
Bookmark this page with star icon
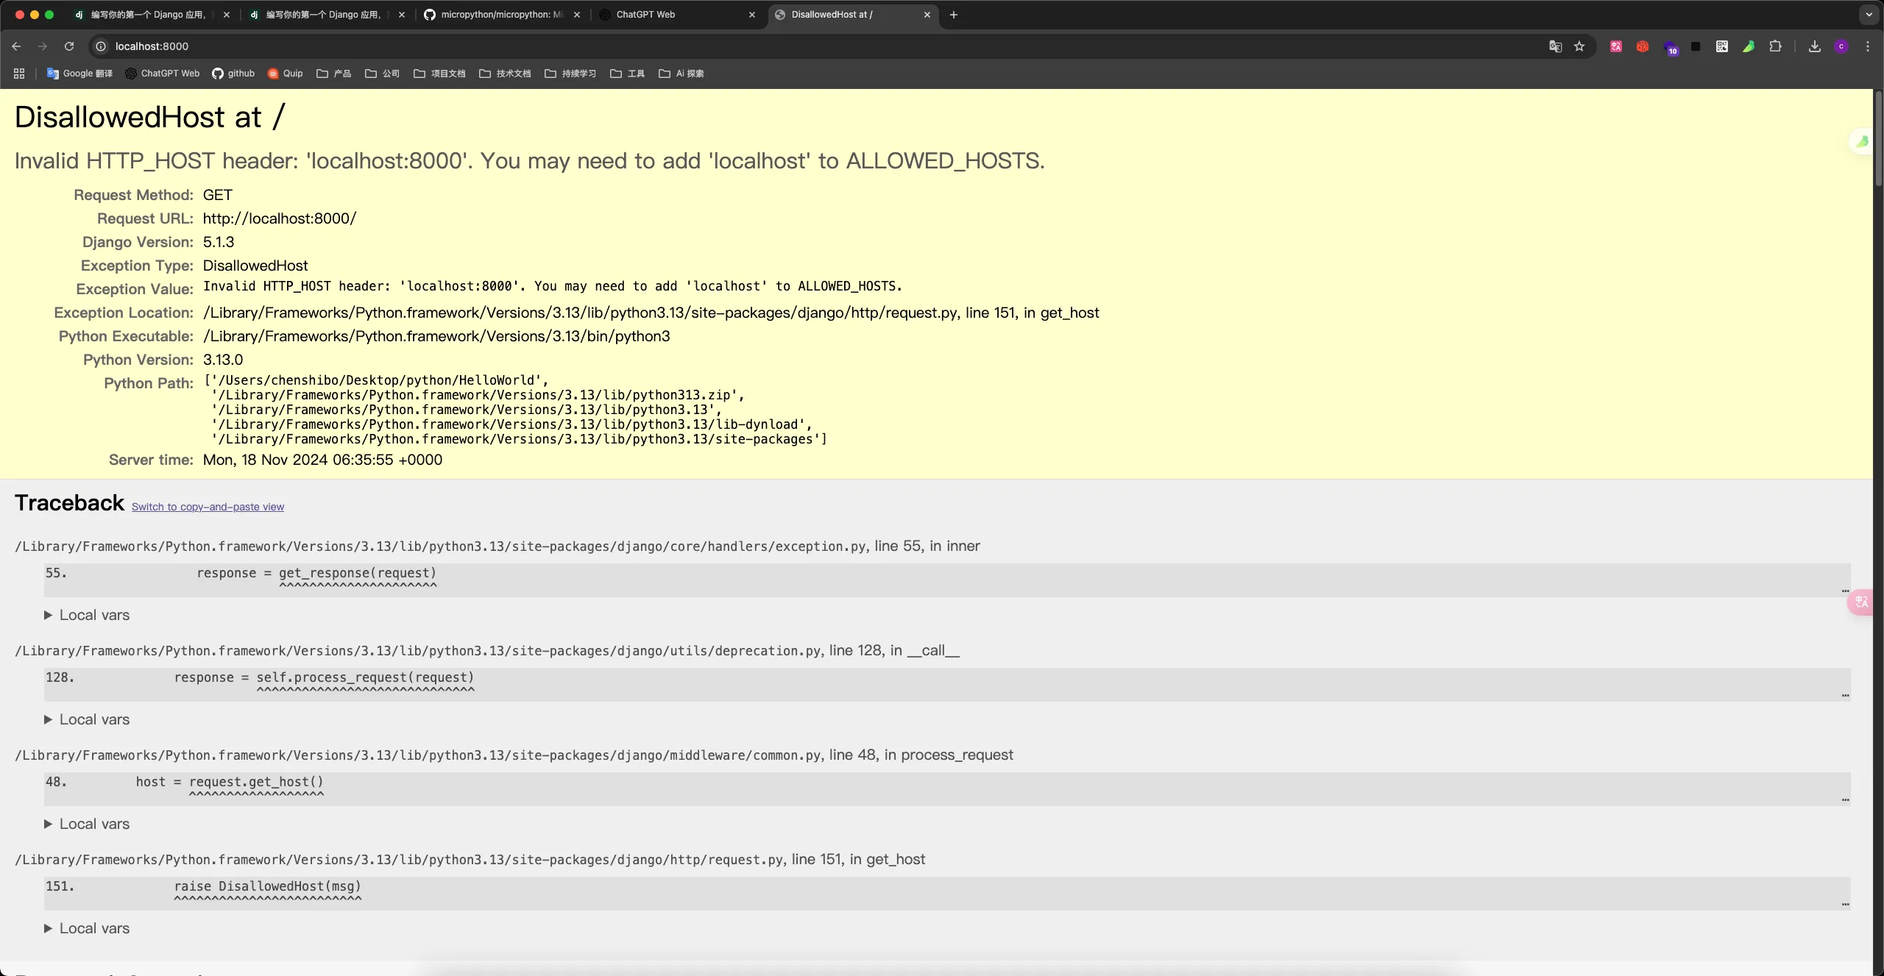click(x=1579, y=46)
